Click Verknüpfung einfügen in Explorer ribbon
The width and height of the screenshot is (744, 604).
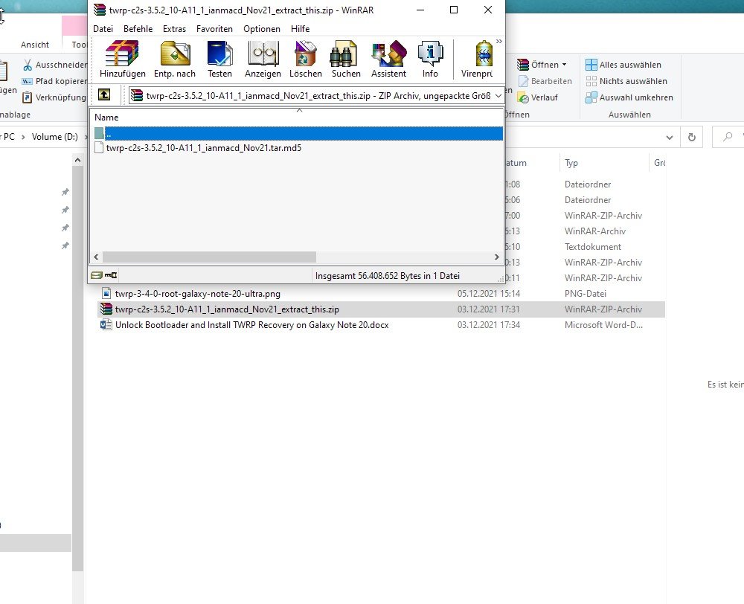55,97
